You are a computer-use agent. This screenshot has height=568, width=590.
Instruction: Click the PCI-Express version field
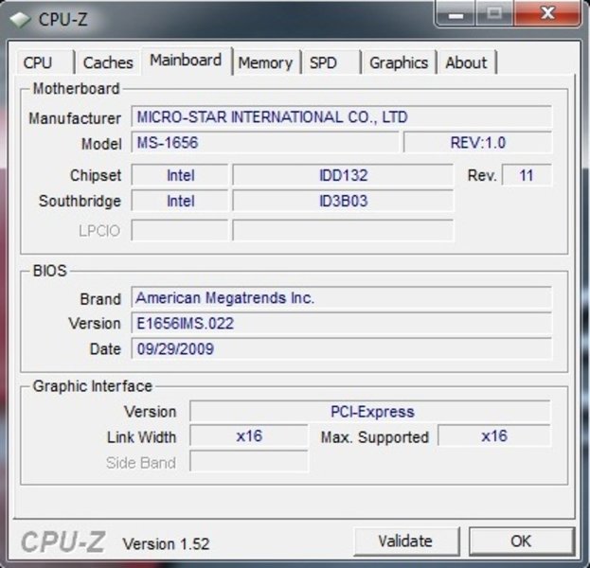(370, 411)
